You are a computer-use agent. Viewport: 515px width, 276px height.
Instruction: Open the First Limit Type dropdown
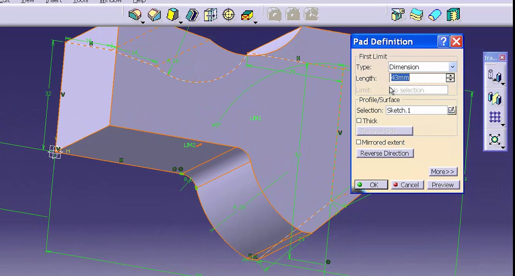(452, 67)
